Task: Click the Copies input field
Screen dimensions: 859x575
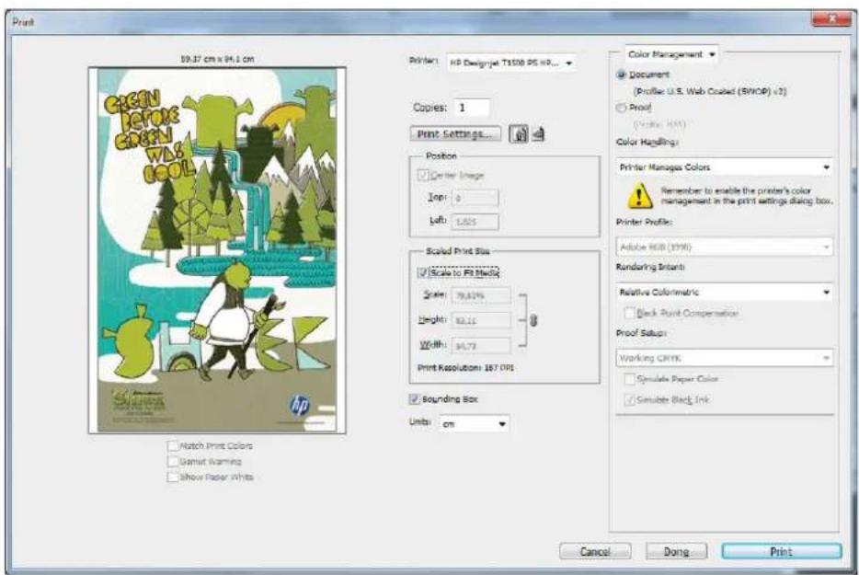Action: pos(472,108)
